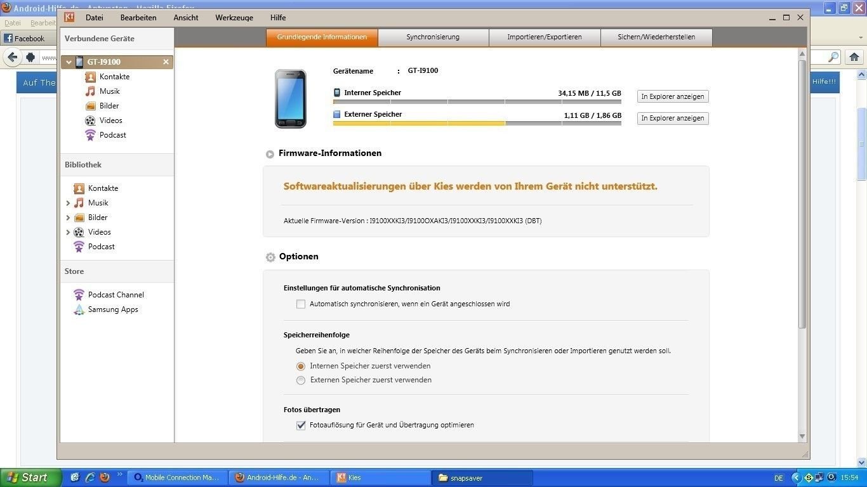Click the Kies logo icon in title bar
The image size is (867, 487).
pyautogui.click(x=69, y=17)
